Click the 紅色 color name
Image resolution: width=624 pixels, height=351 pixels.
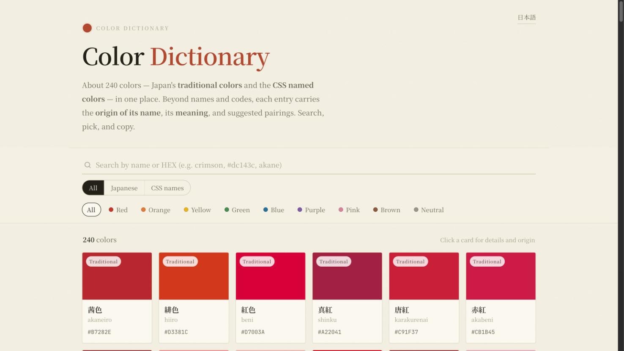[x=249, y=310]
